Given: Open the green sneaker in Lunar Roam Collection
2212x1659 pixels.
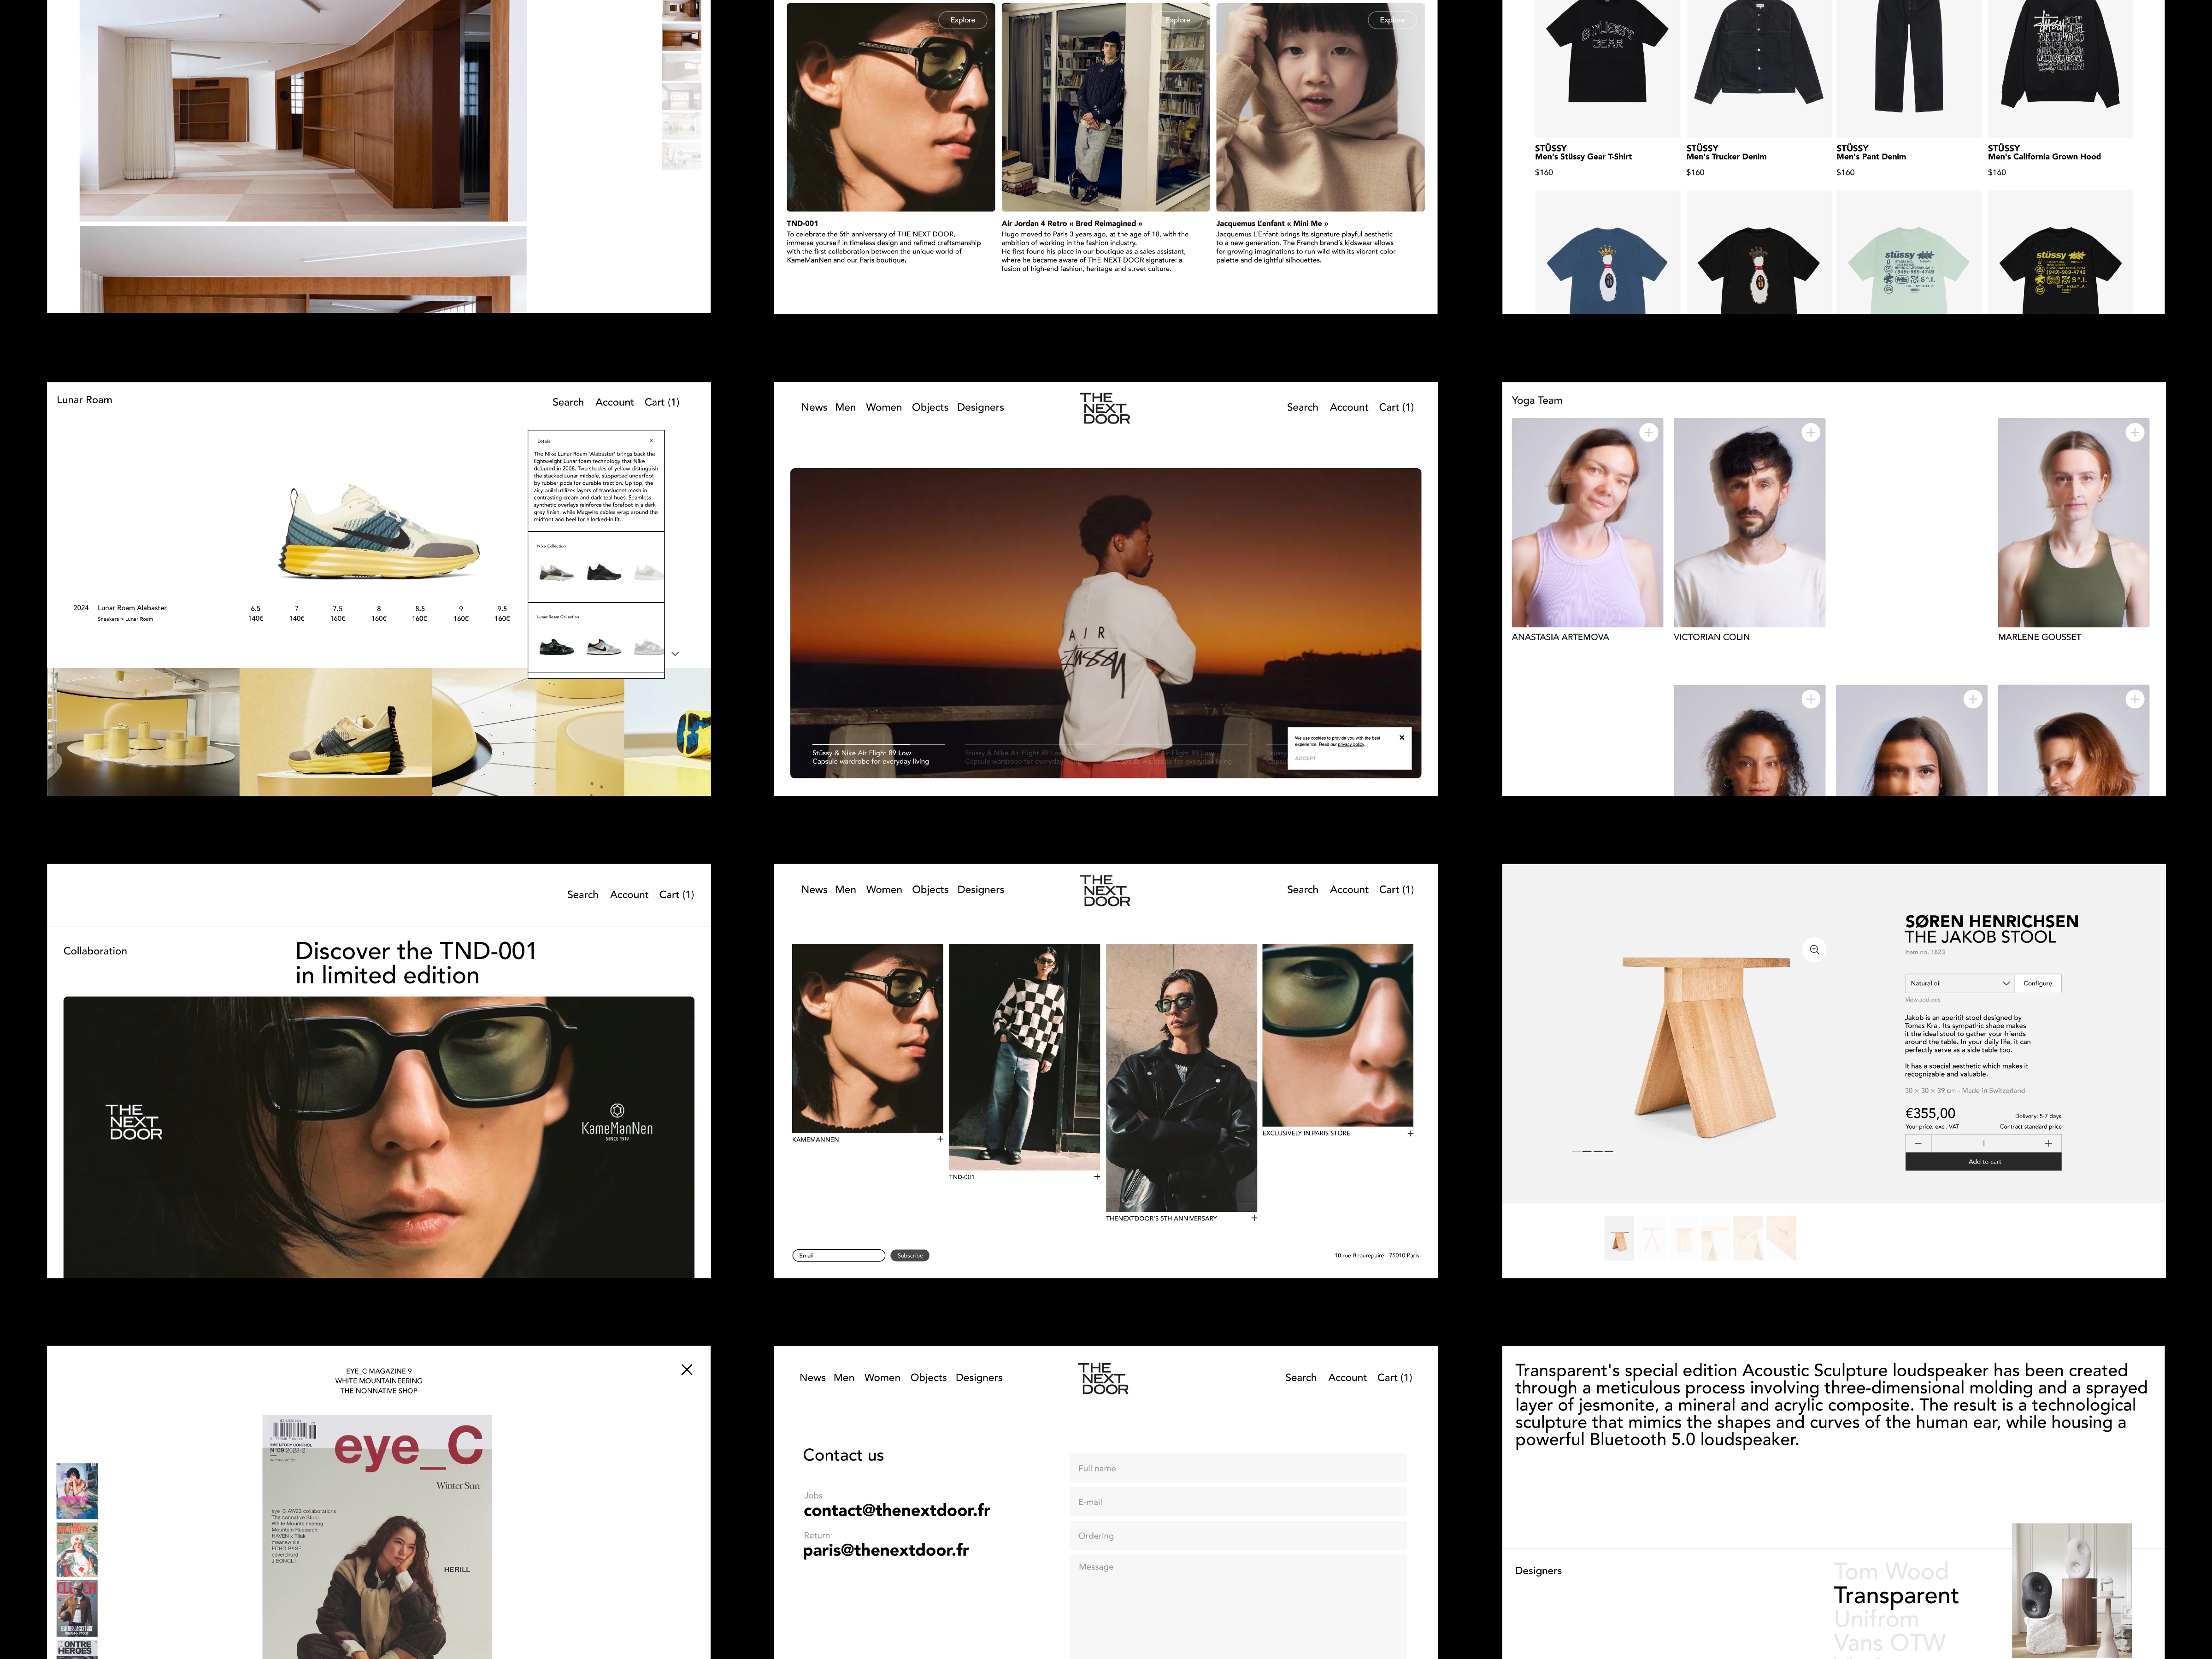Looking at the screenshot, I should (557, 648).
